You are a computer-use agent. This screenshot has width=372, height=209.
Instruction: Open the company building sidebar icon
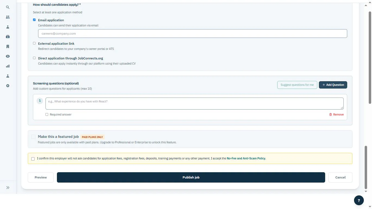pyautogui.click(x=8, y=47)
